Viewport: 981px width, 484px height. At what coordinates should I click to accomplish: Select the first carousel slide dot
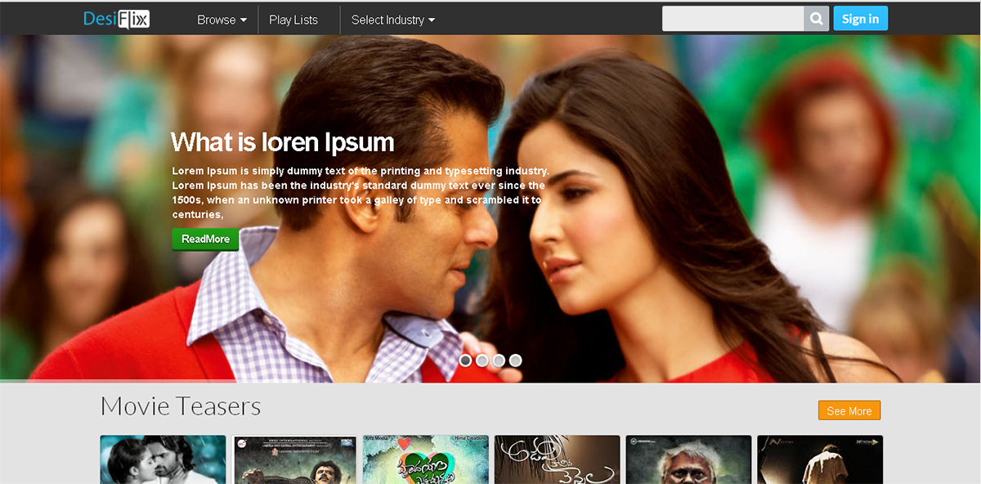click(x=465, y=360)
